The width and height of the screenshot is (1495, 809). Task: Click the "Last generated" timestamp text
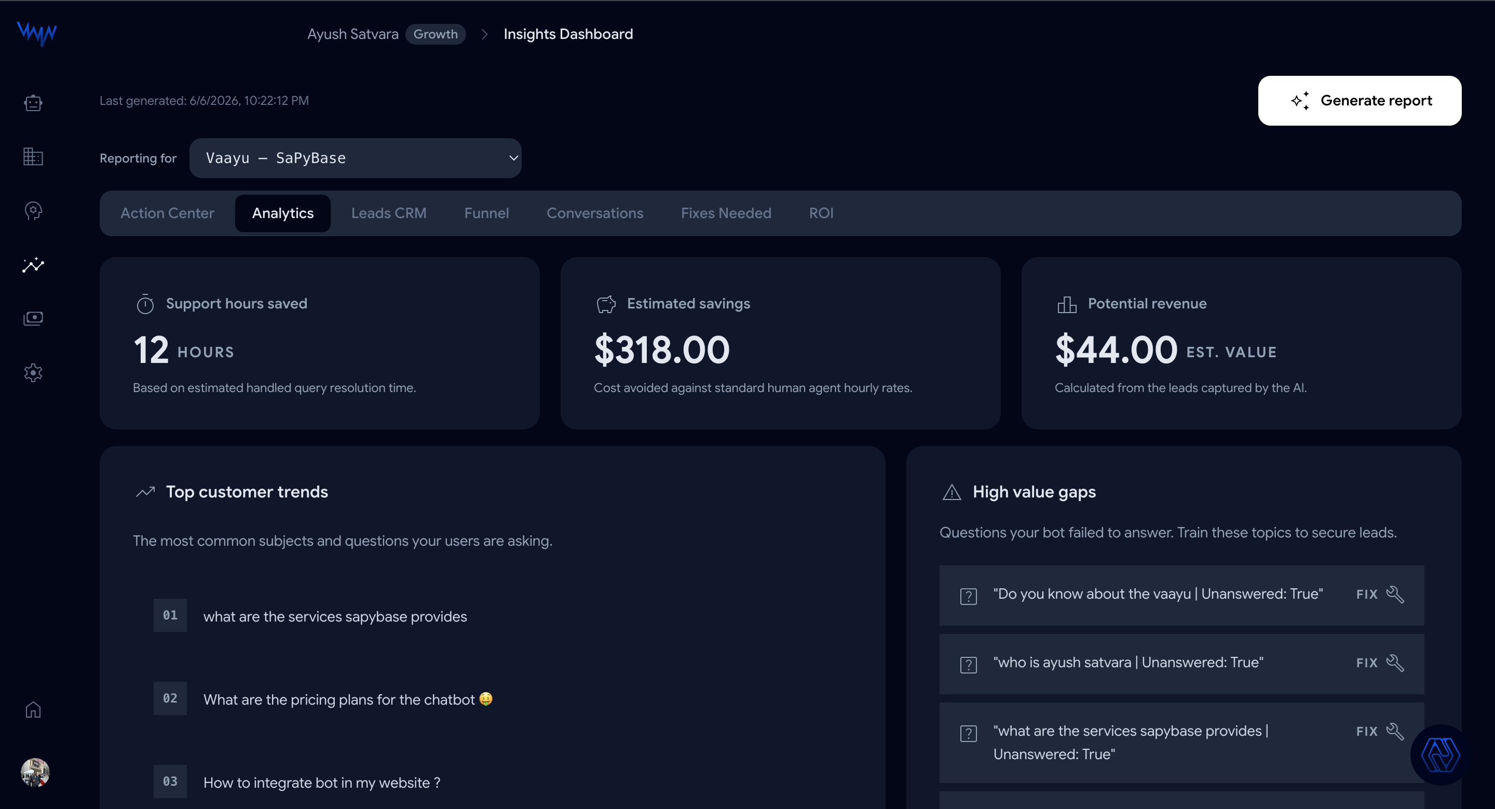click(205, 100)
